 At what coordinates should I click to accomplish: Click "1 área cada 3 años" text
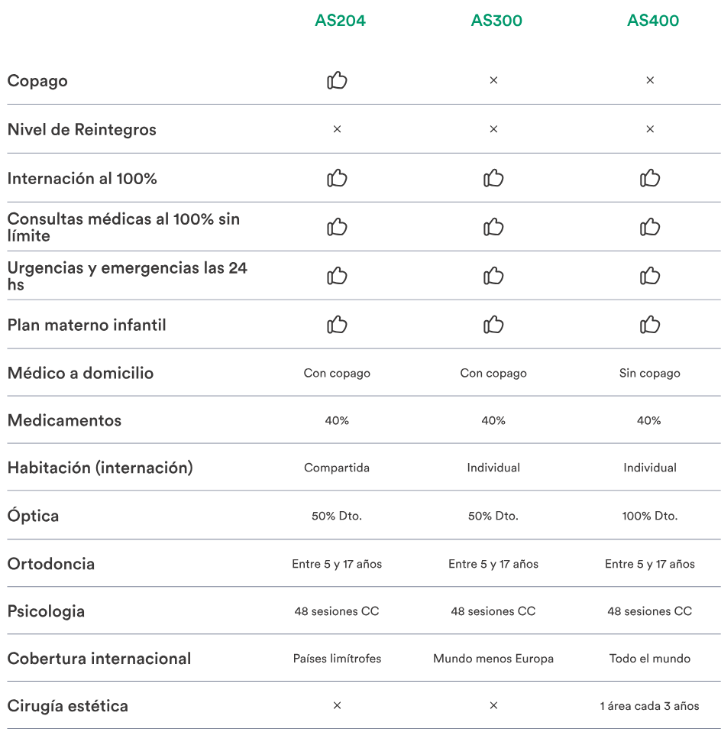(x=650, y=706)
